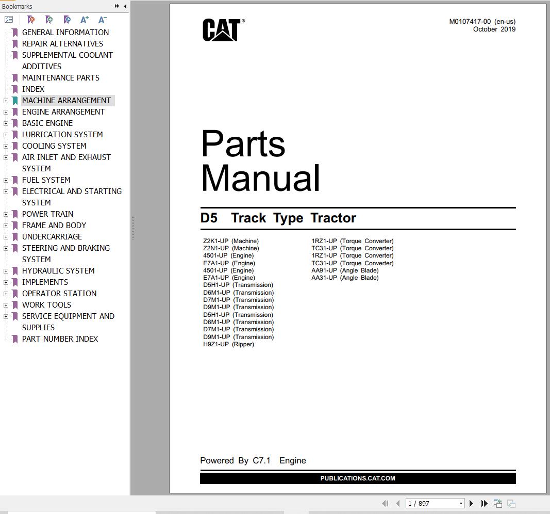Click the add new bookmark icon
Viewport: 550px width, 514px height.
point(49,20)
